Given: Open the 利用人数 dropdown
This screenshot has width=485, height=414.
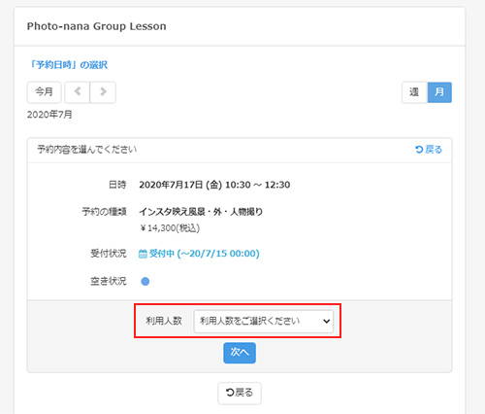Looking at the screenshot, I should pos(263,322).
